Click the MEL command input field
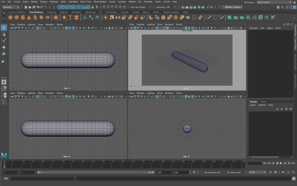This screenshot has width=297, height=186. (x=43, y=178)
